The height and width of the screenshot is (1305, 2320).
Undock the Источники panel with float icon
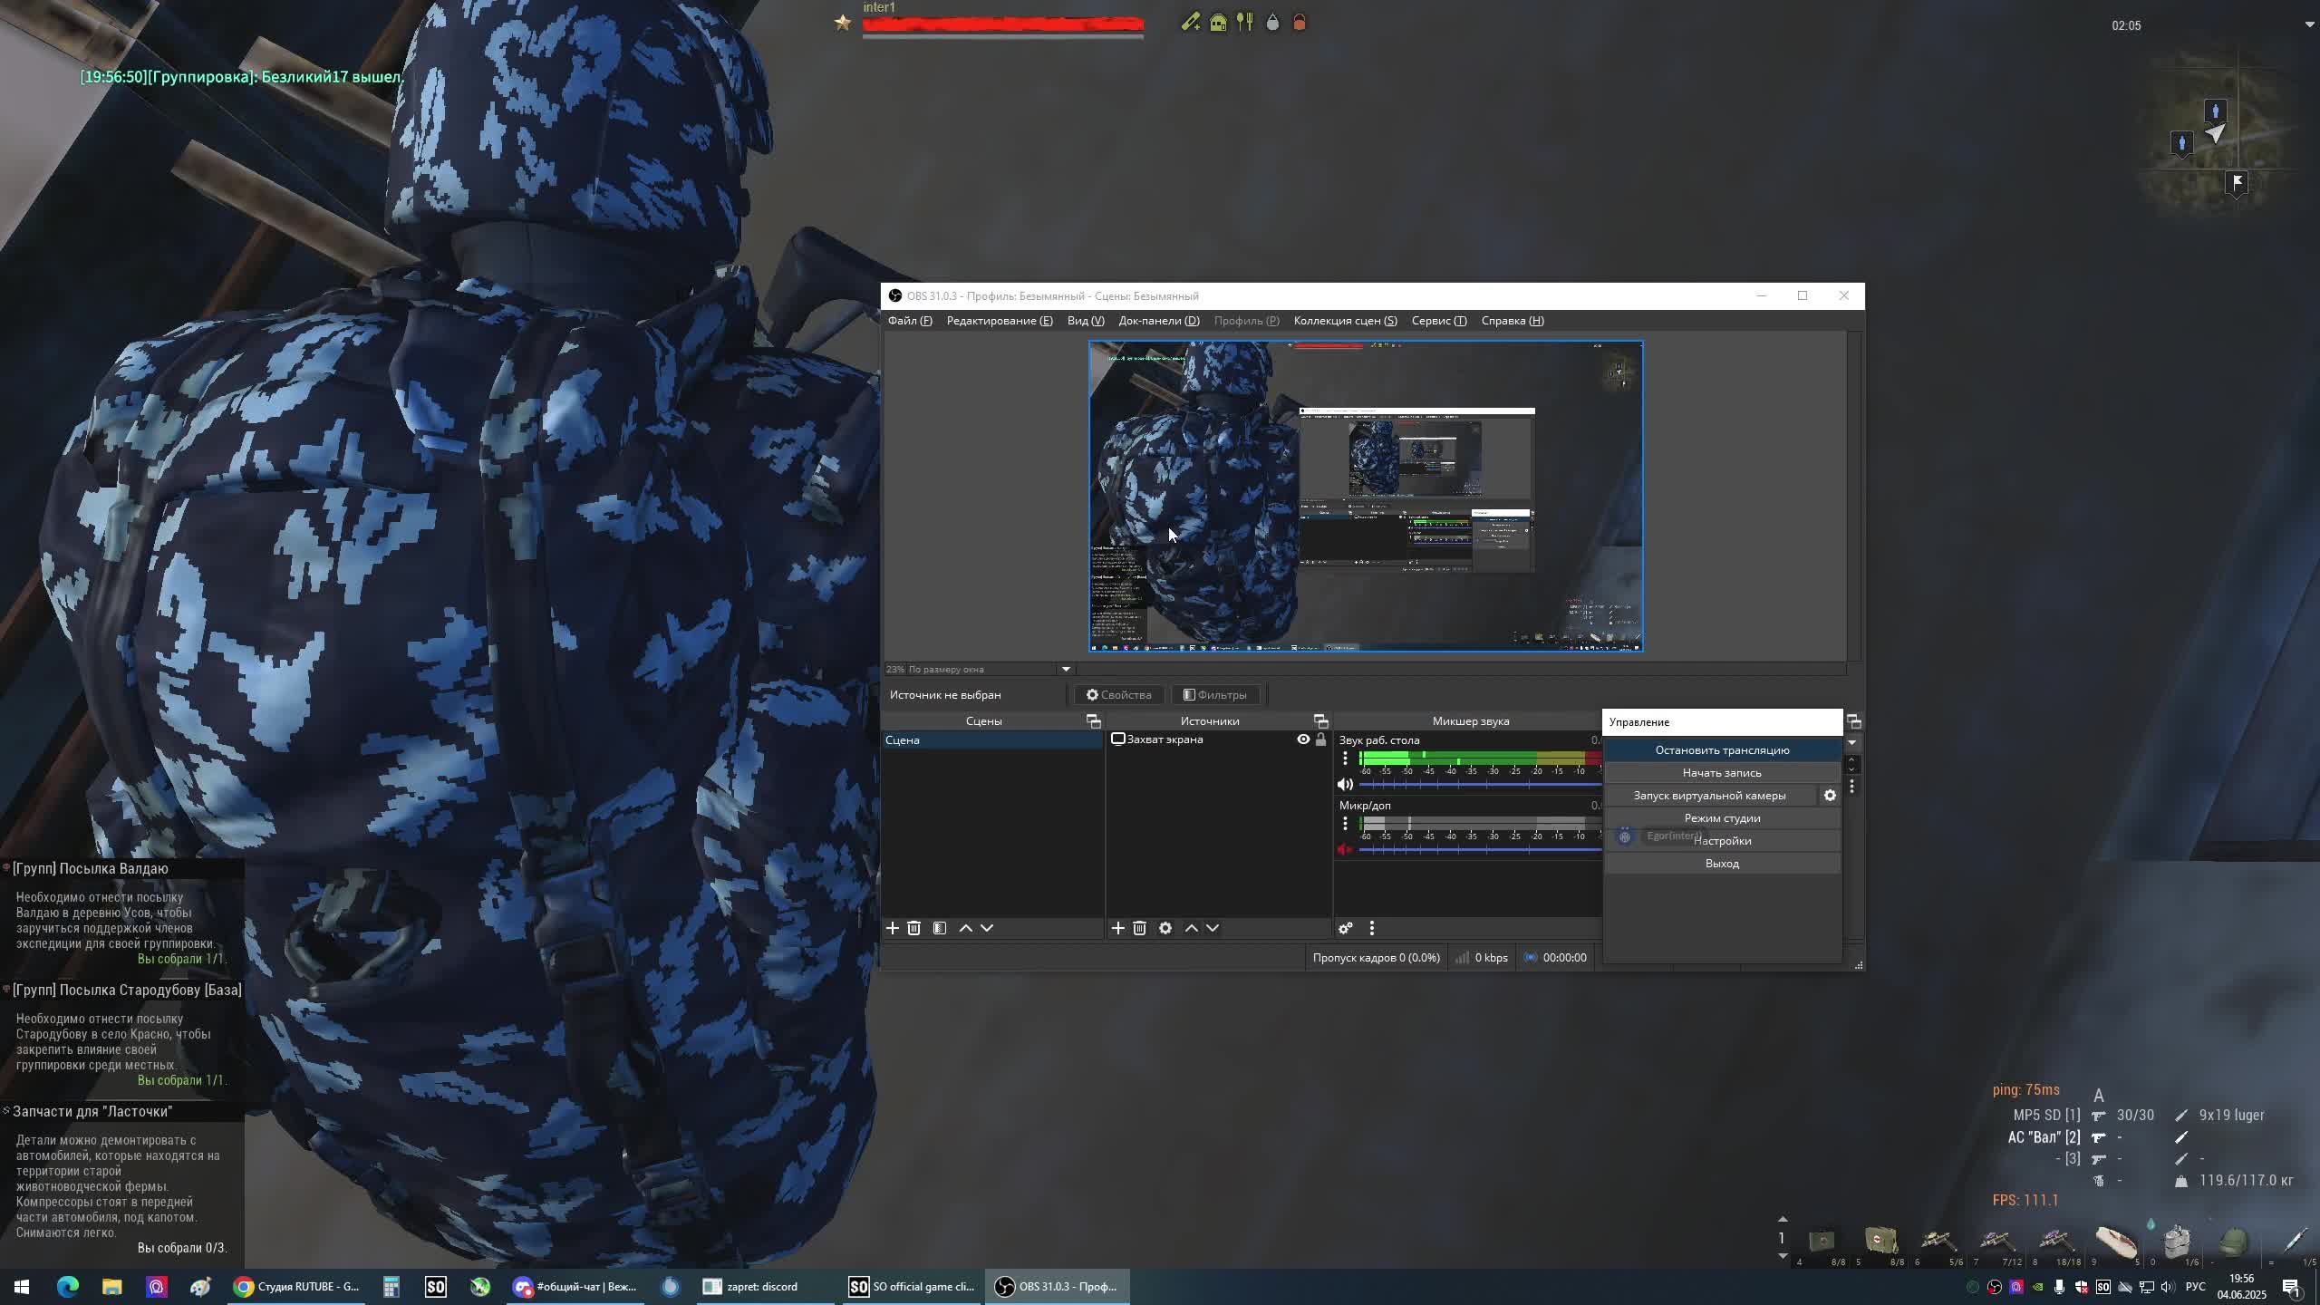tap(1320, 721)
